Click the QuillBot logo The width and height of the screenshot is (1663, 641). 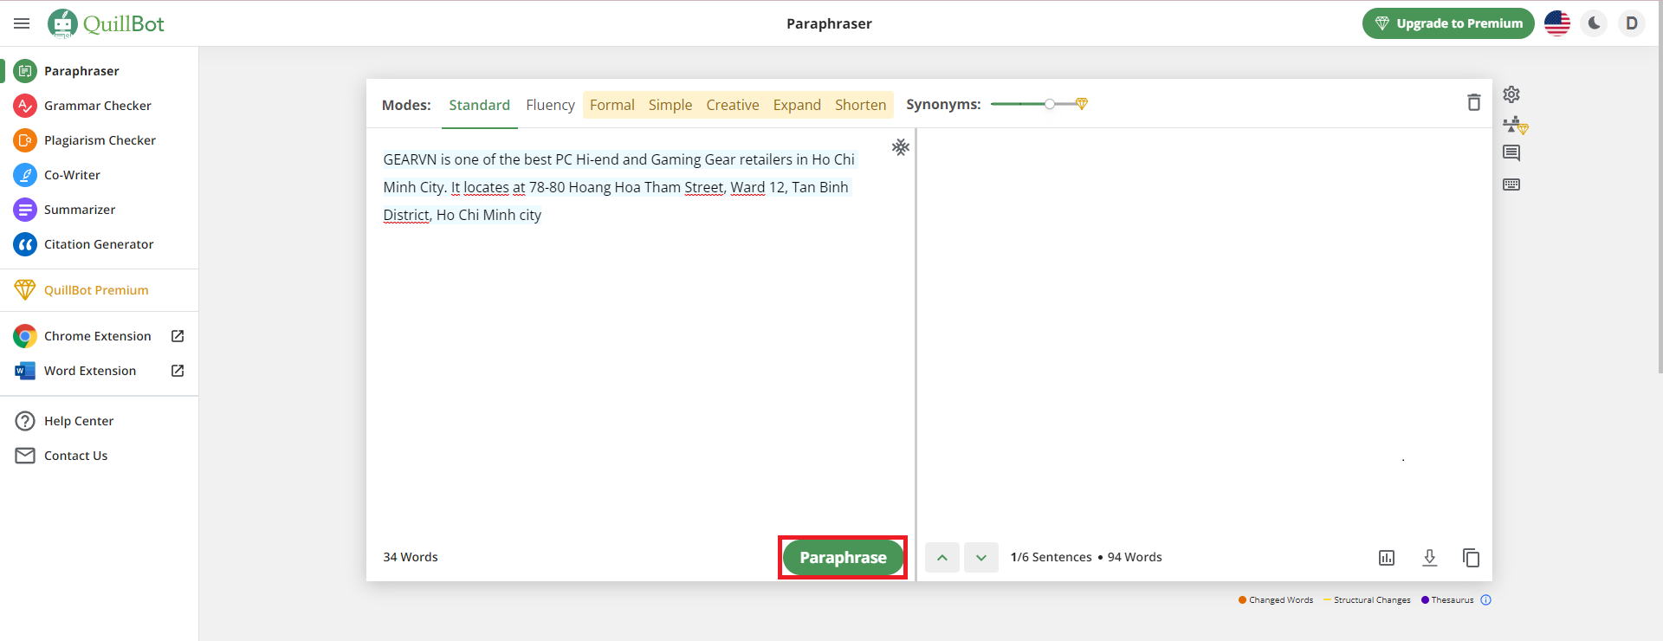[x=106, y=23]
